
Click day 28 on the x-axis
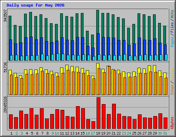point(150,133)
